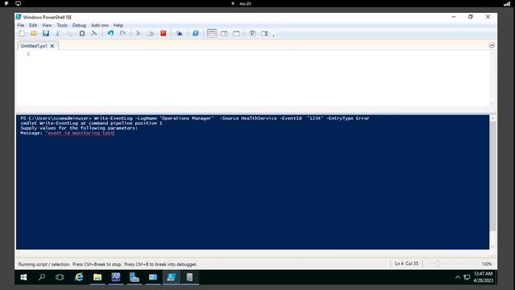Open the View menu
Screen dimensions: 515x290
click(47, 25)
